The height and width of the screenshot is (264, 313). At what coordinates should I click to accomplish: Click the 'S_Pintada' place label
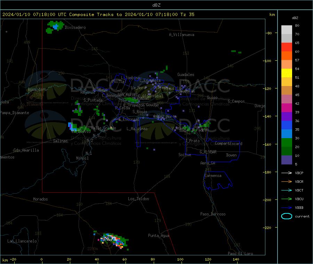[x=93, y=100]
